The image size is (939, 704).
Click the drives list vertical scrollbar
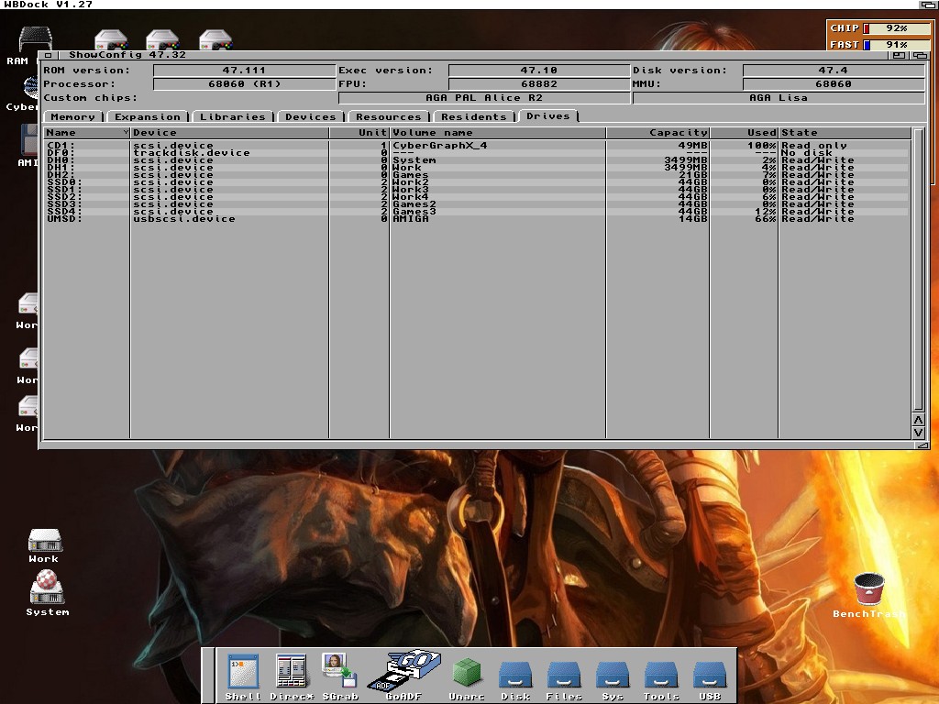click(919, 269)
